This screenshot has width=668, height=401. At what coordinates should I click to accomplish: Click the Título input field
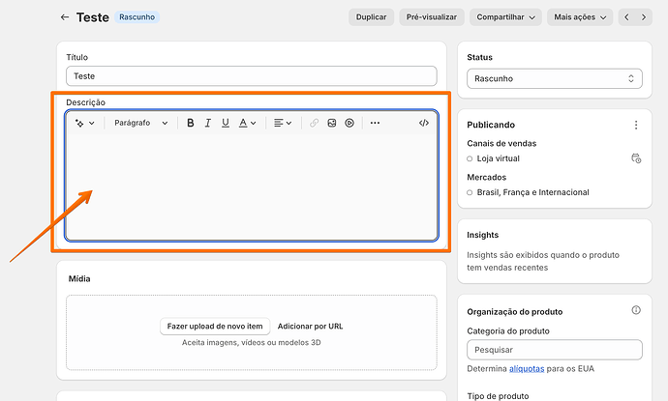click(x=252, y=76)
